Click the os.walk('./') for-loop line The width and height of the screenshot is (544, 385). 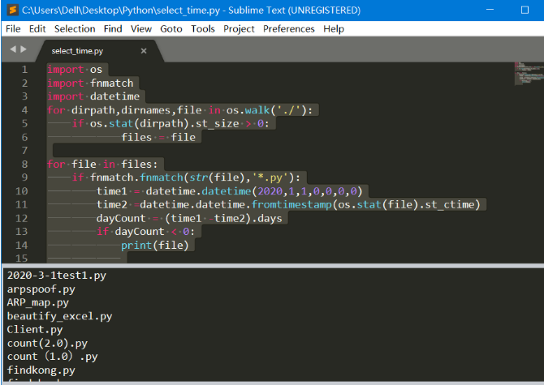coord(179,110)
